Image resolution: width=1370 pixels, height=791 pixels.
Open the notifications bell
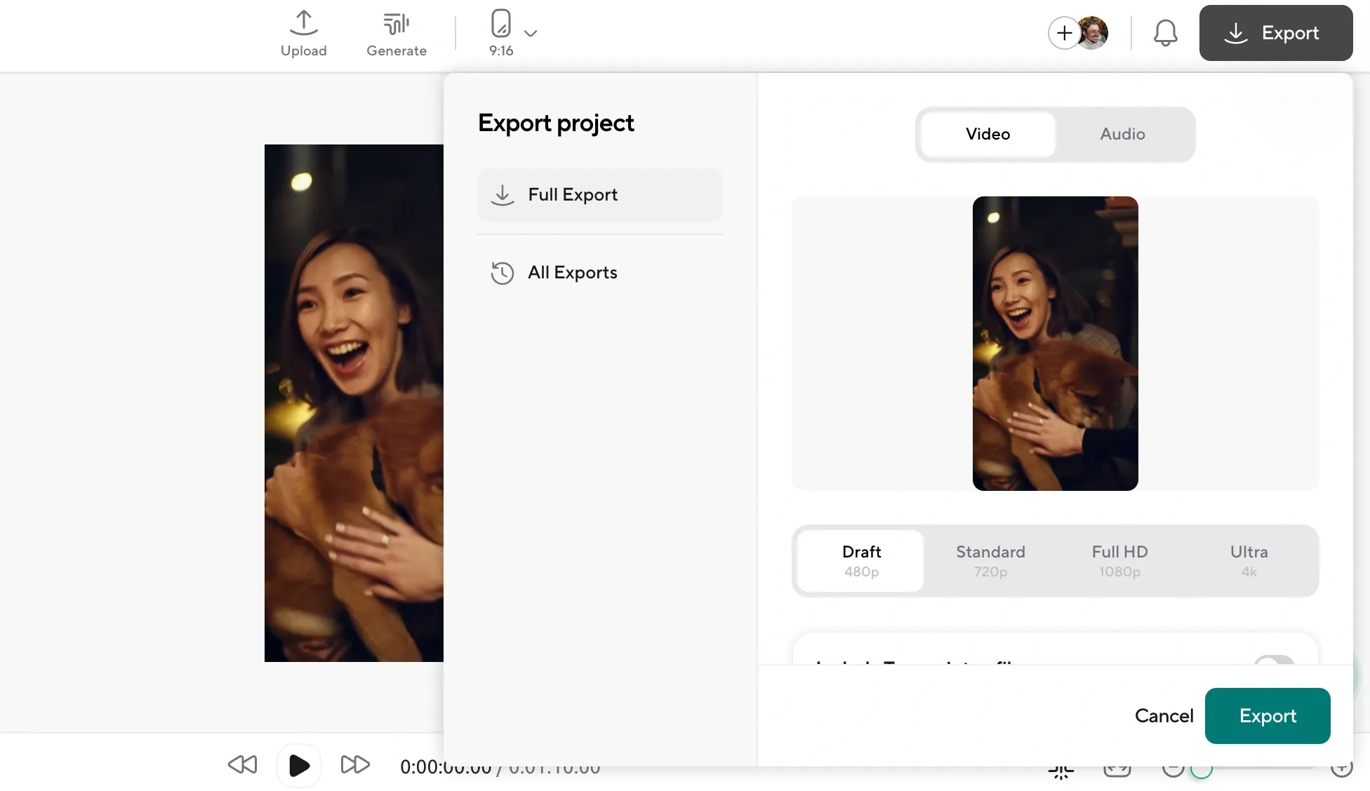click(1165, 32)
